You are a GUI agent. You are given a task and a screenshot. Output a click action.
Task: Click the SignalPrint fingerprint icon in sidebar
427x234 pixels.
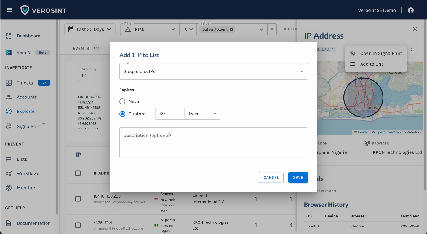[9, 126]
